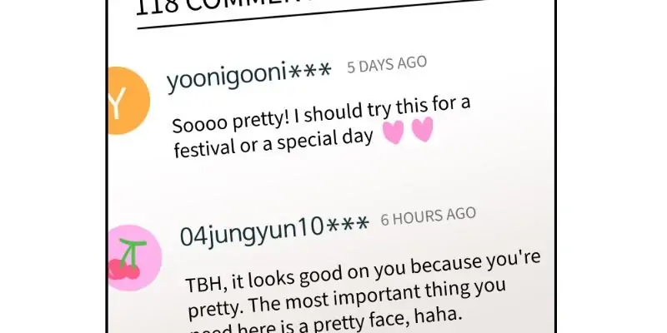Screen dimensions: 667x333
Task: Open the pink cherry profile avatar
Action: click(135, 258)
